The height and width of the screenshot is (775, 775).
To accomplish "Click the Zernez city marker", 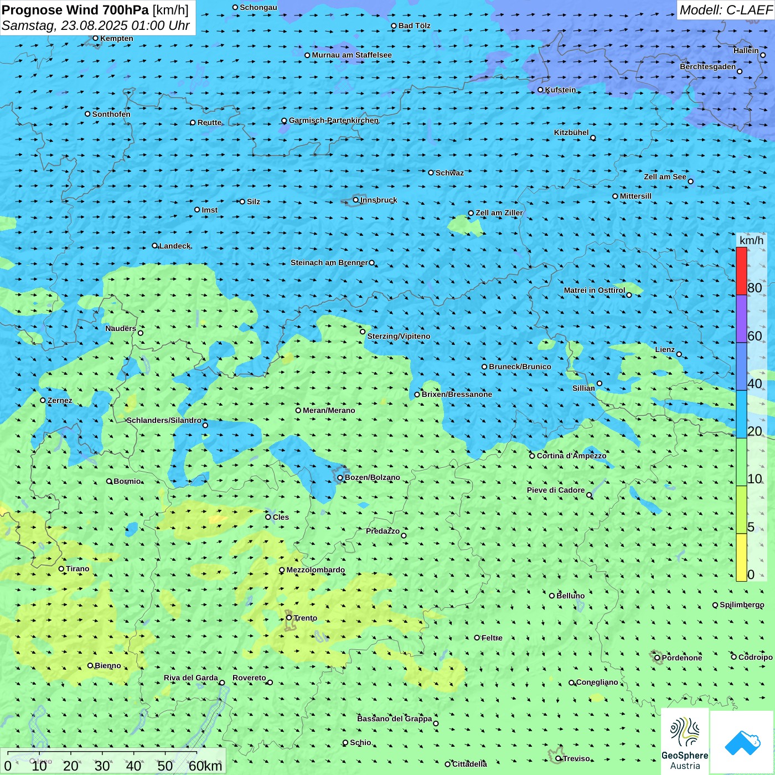I will (x=43, y=400).
